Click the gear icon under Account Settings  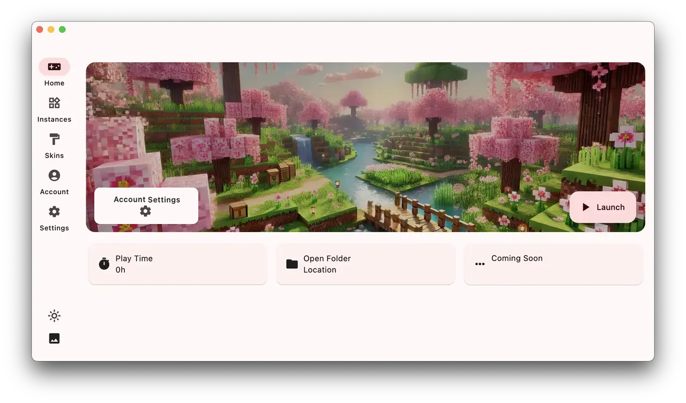pyautogui.click(x=145, y=212)
